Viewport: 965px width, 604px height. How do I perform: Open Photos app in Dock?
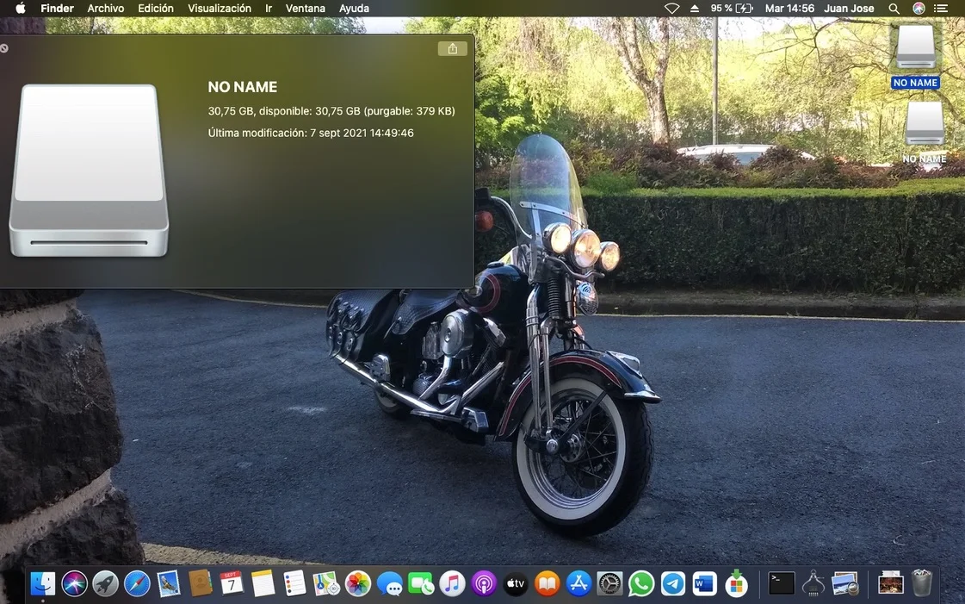(357, 583)
